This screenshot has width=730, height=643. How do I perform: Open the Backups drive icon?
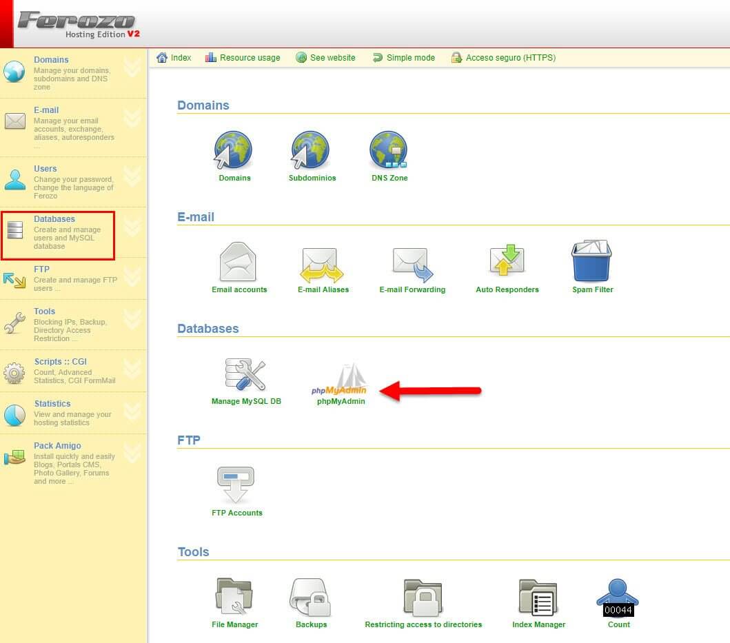tap(310, 598)
